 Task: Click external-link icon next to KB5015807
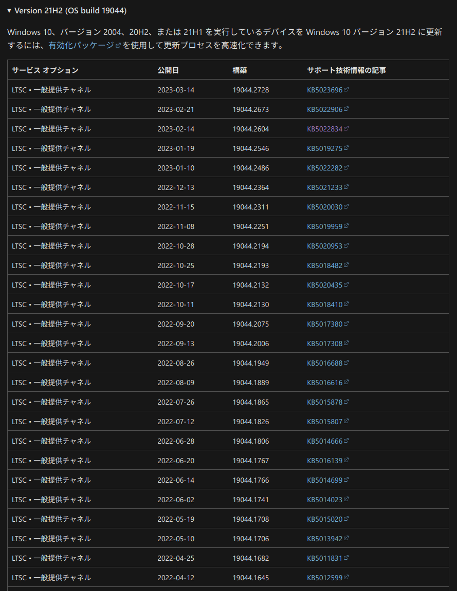pos(346,421)
